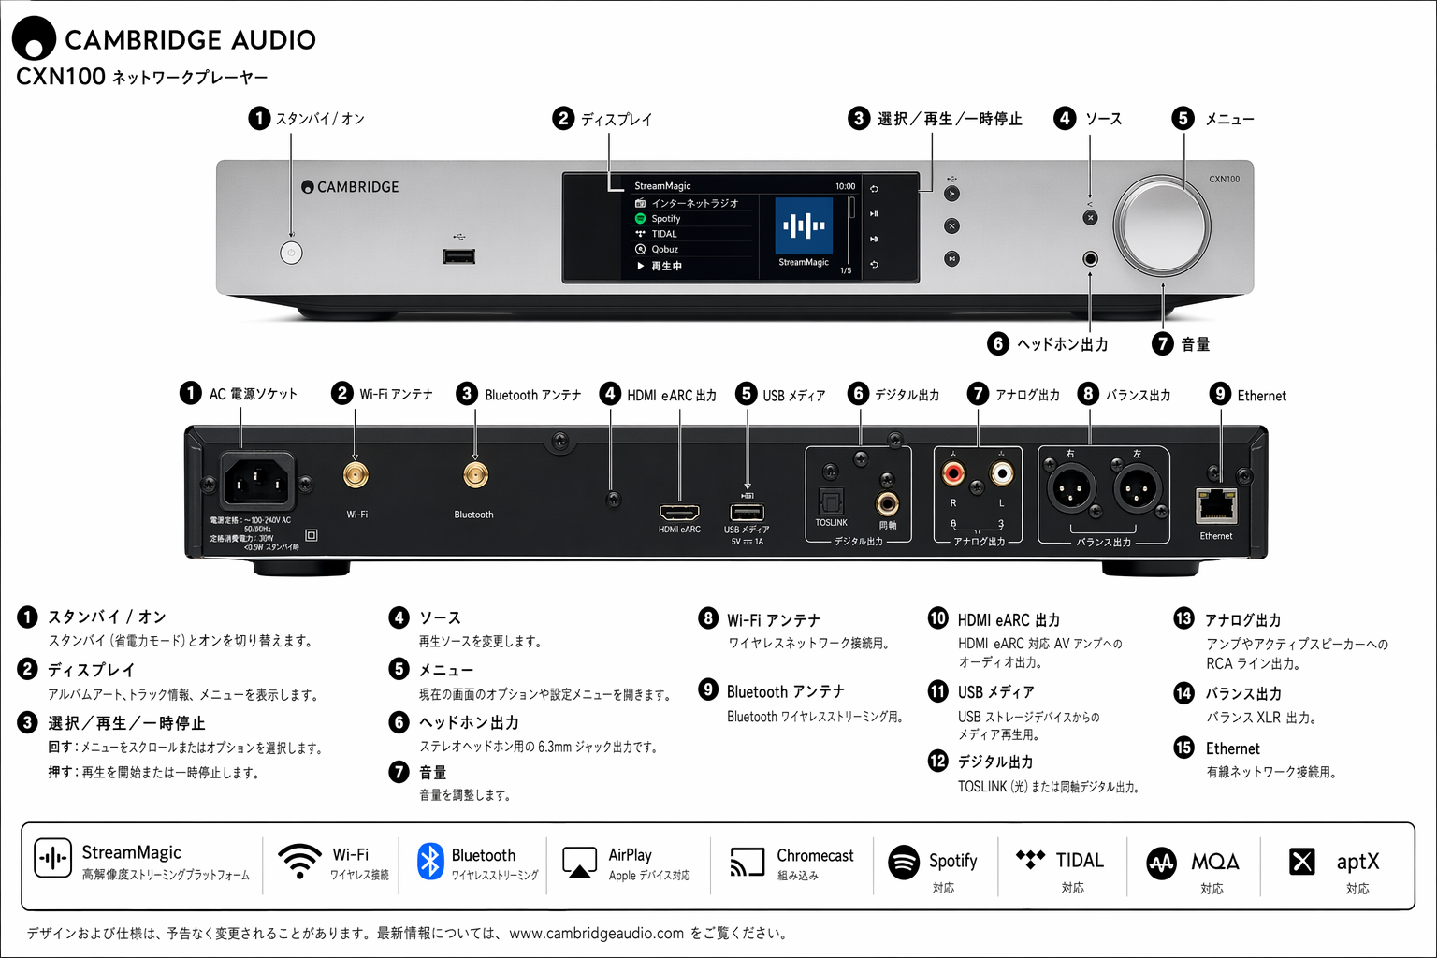Click the AC power socket on the rear panel
1437x958 pixels.
point(257,482)
